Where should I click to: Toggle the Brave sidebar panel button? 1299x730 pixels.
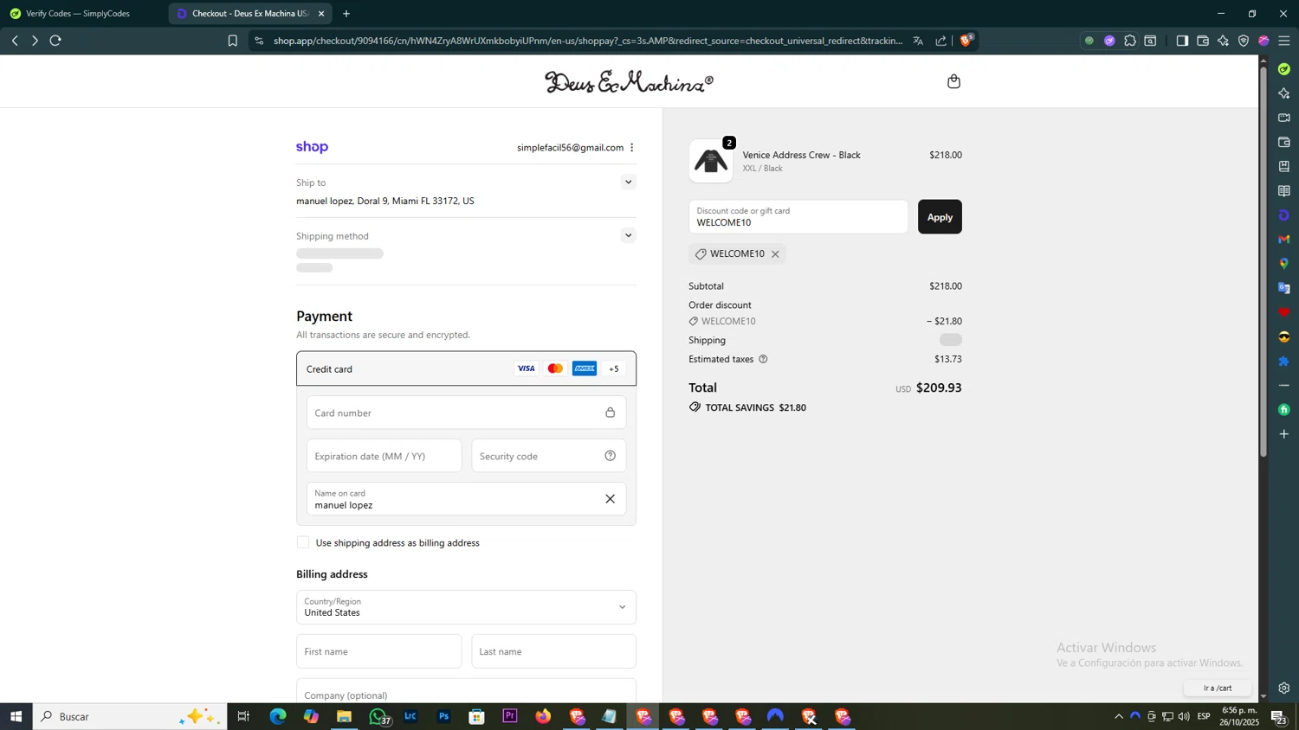point(1182,41)
